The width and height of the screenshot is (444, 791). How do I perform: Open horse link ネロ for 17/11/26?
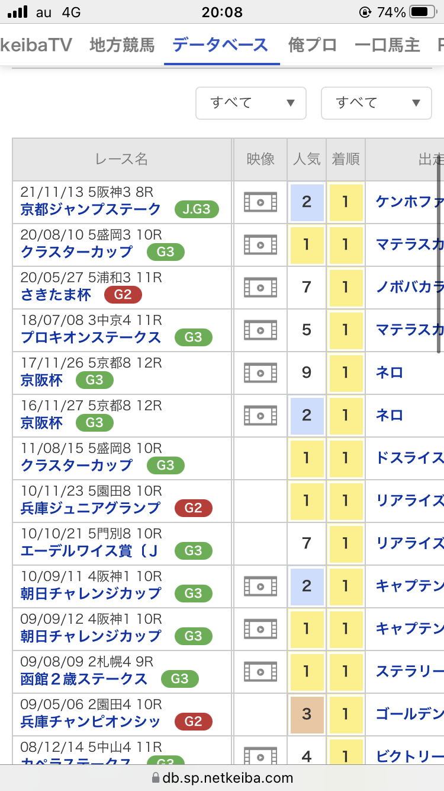coord(390,373)
